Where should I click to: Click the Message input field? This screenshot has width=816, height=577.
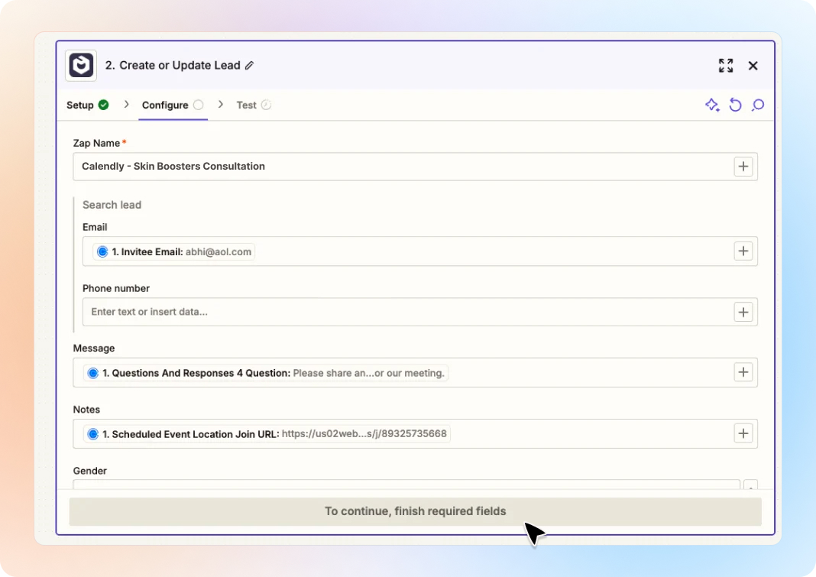pyautogui.click(x=415, y=372)
